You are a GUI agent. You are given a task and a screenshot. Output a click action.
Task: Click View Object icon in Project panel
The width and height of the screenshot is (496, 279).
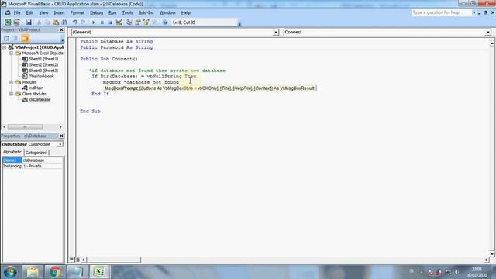coord(15,38)
